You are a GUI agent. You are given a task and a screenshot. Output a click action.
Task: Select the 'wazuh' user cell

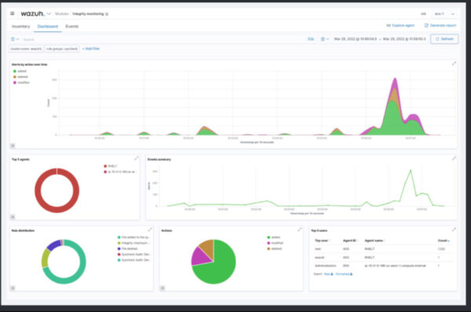[319, 257]
